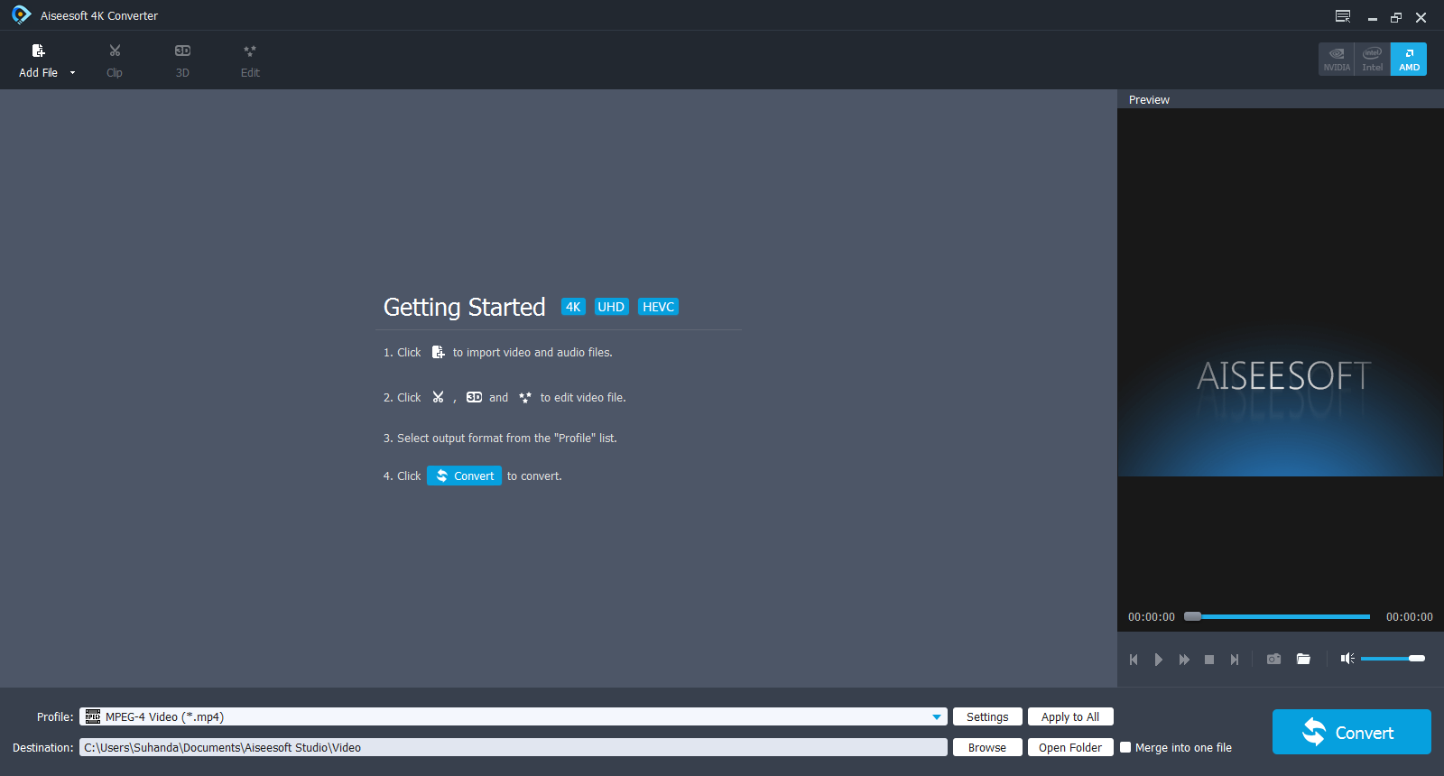Click the import file icon in step 1
1444x776 pixels.
point(438,352)
